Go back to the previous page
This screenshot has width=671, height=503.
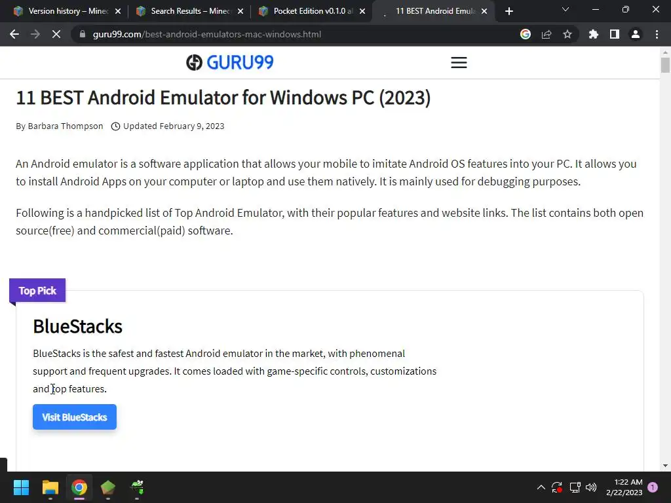pos(14,34)
